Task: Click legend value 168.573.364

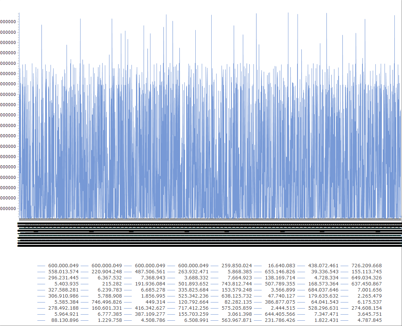Action: [x=323, y=284]
